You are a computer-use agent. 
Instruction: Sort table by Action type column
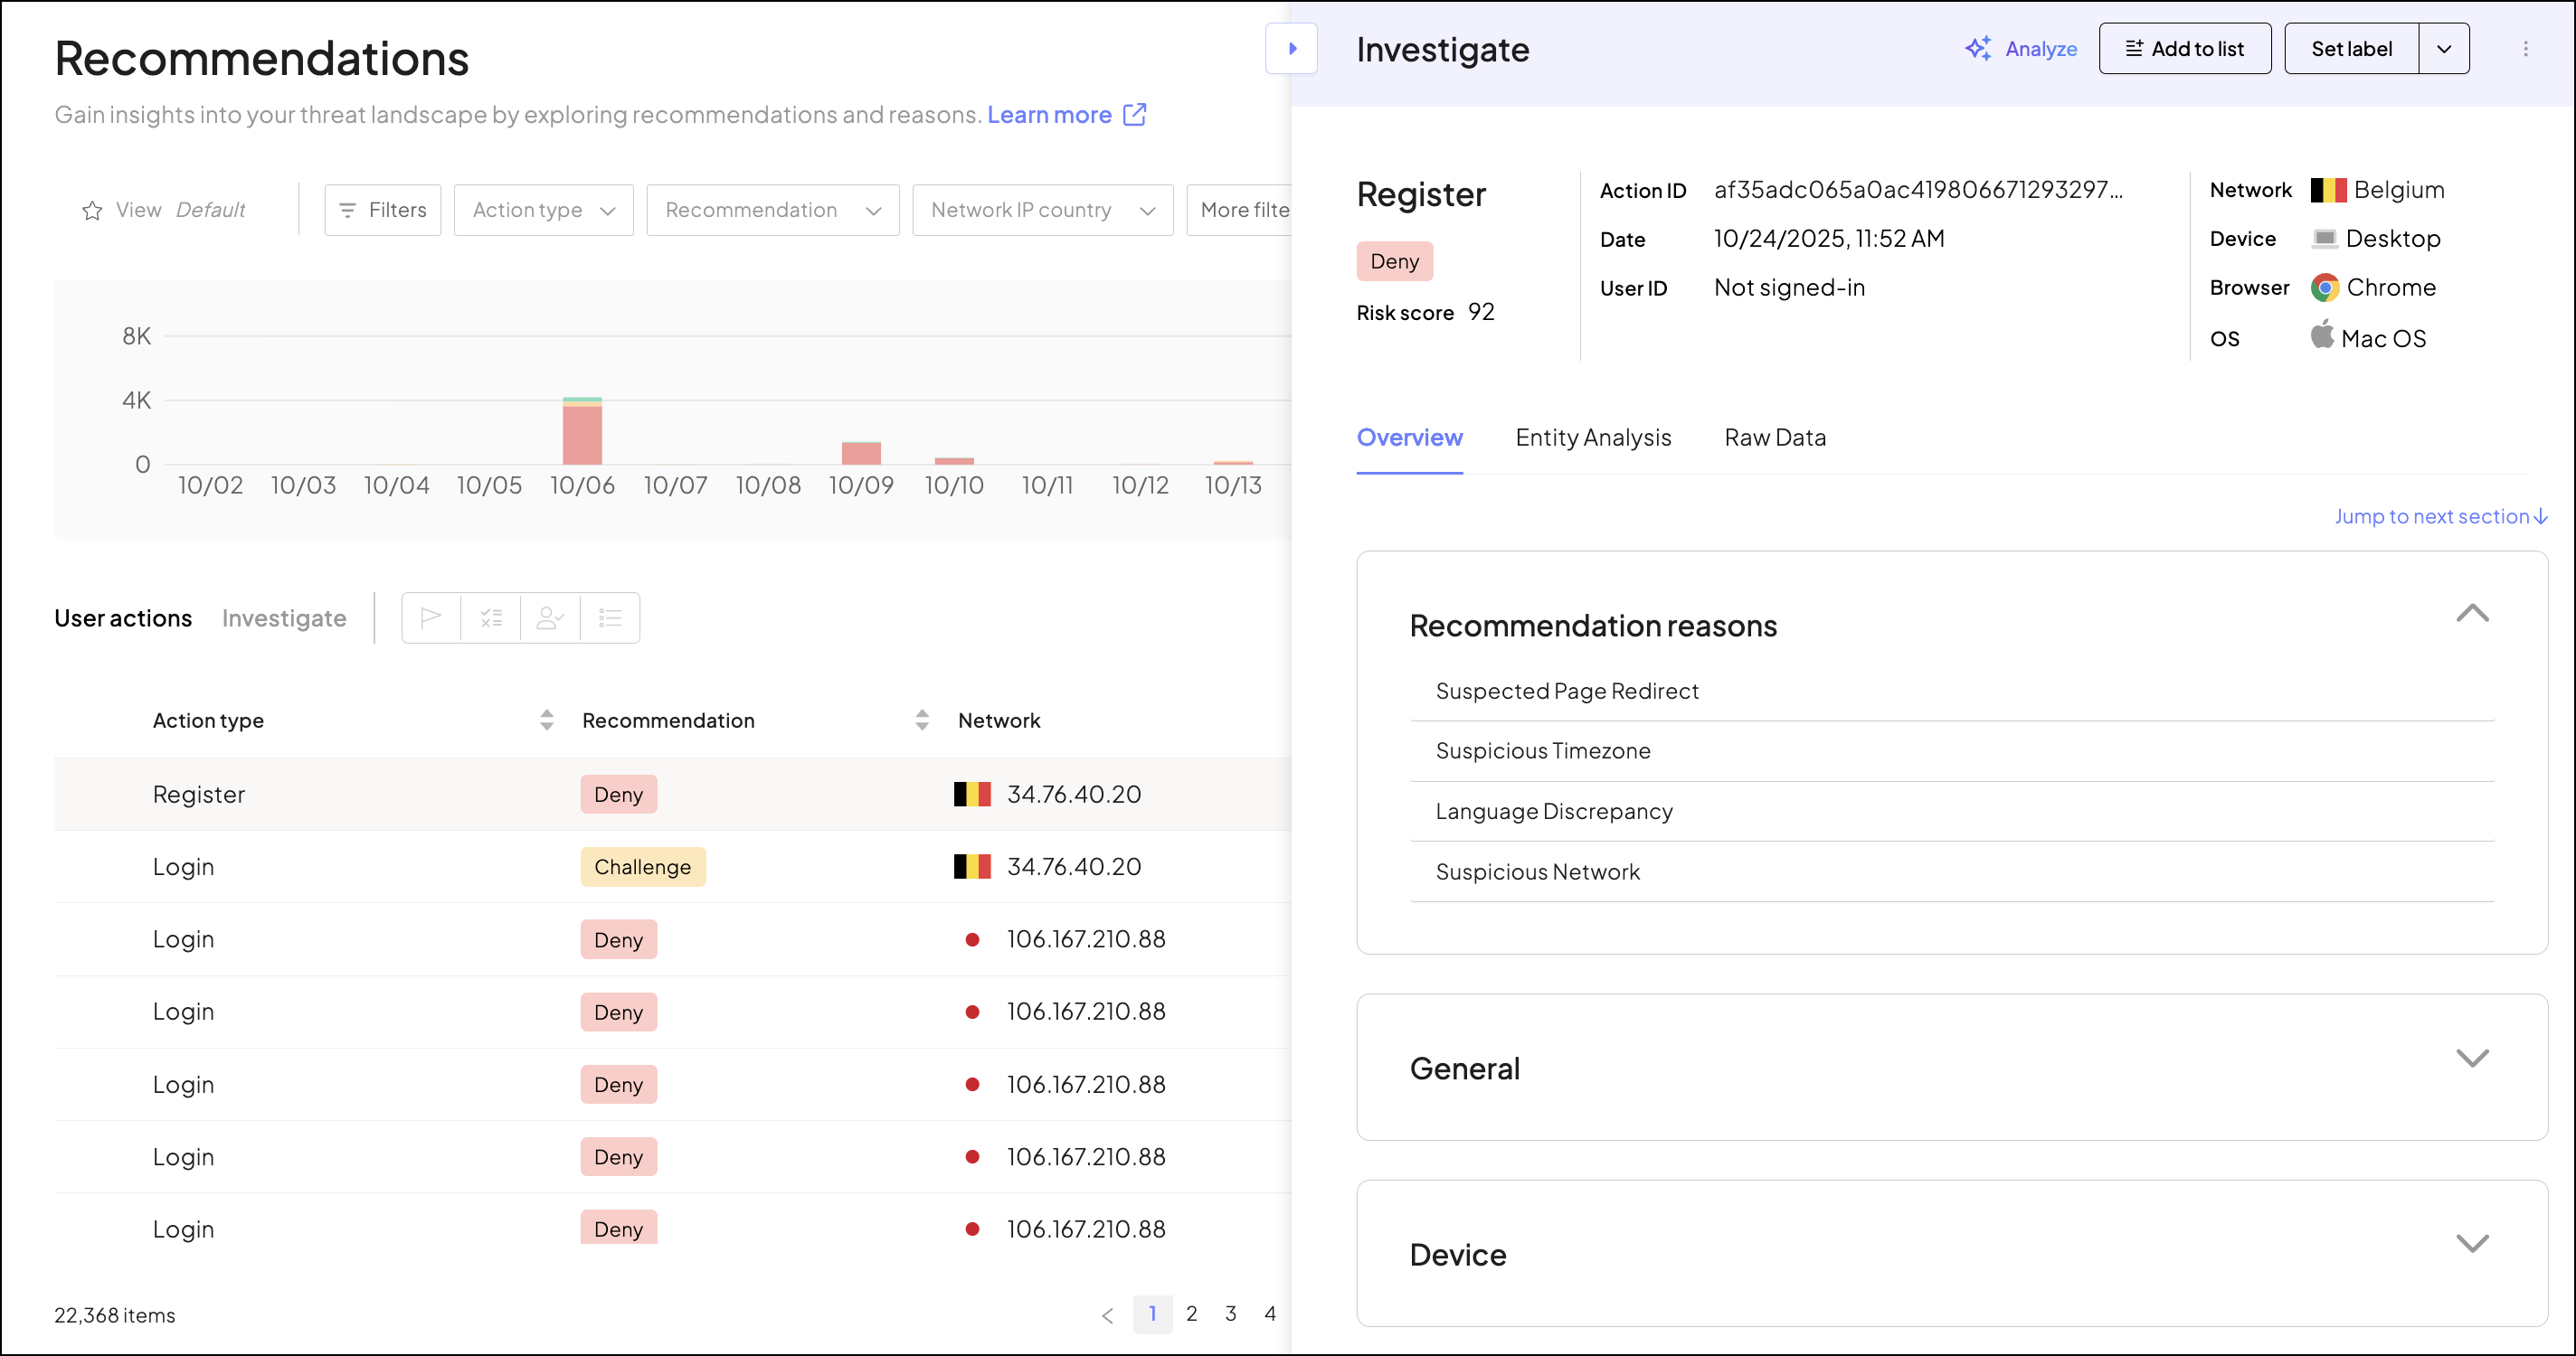tap(546, 720)
